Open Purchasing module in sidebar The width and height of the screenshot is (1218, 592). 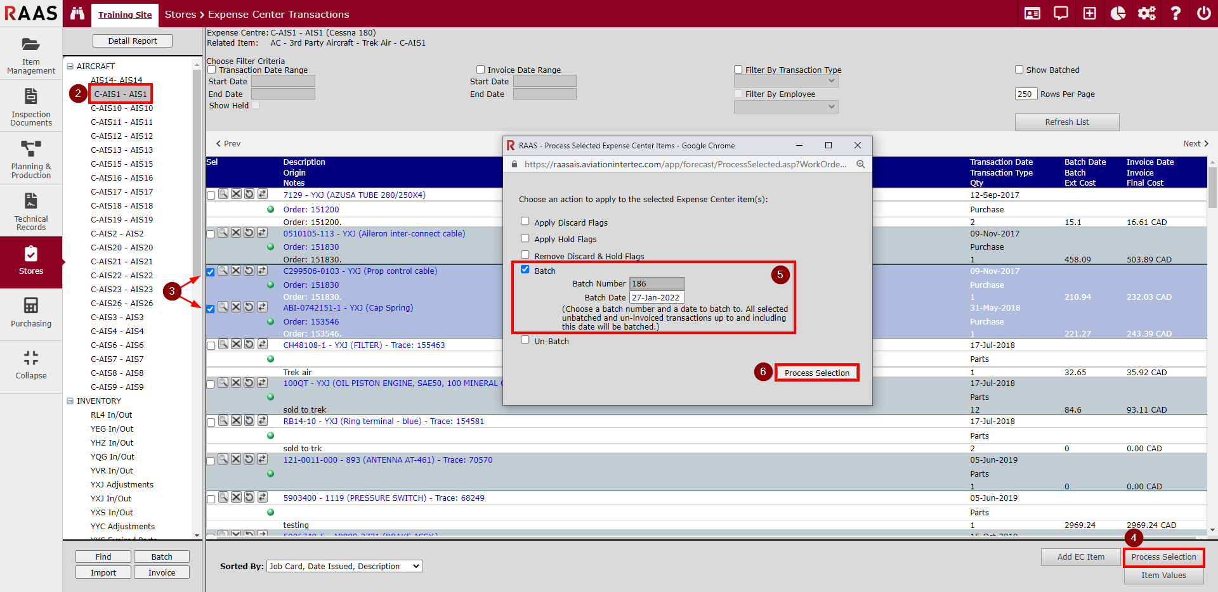(x=31, y=312)
